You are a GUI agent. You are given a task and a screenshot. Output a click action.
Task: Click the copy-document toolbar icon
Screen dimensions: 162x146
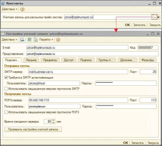tap(35, 40)
